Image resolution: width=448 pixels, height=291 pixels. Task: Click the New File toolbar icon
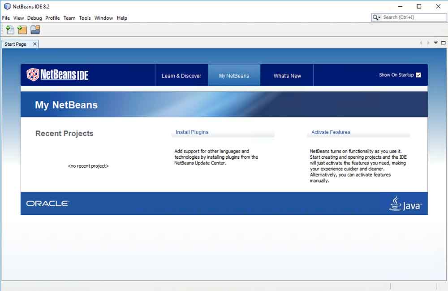[x=10, y=30]
